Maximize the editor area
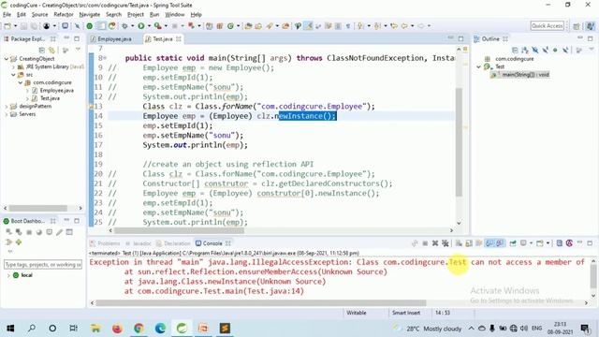The image size is (599, 337). 461,38
